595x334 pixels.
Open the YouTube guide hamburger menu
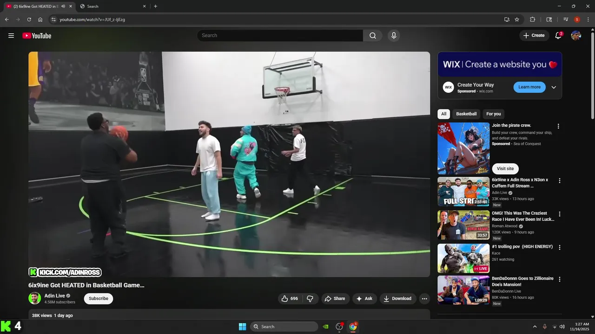(11, 36)
